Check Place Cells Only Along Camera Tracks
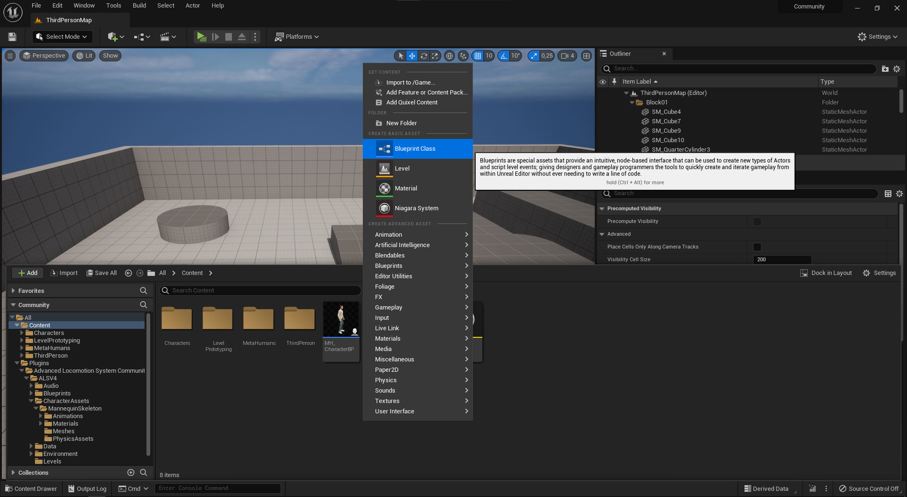 (757, 247)
